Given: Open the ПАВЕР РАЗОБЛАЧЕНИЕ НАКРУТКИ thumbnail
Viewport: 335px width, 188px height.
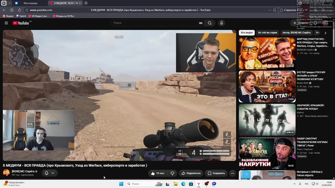Looking at the screenshot, I should [x=267, y=153].
